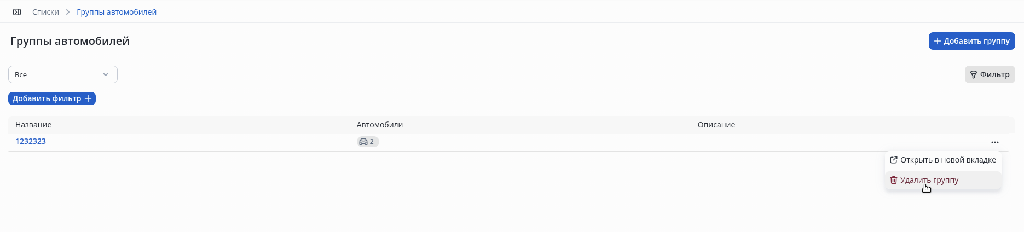Click the external-link icon in the context menu
Viewport: 1024px width, 232px height.
[894, 160]
